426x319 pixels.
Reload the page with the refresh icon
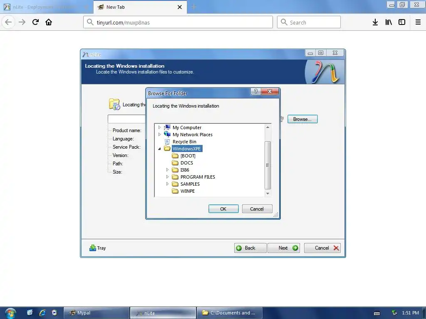(x=35, y=22)
